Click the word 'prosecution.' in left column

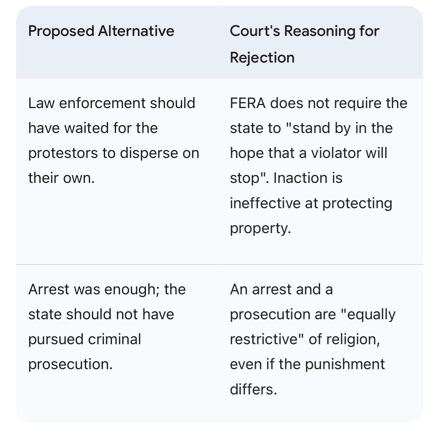(x=71, y=364)
